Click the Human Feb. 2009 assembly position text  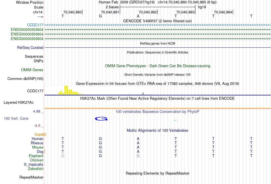[157, 2]
